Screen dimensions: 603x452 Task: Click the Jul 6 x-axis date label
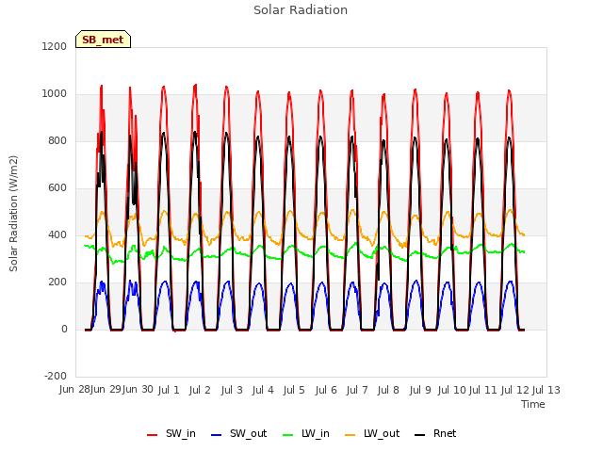coord(326,390)
